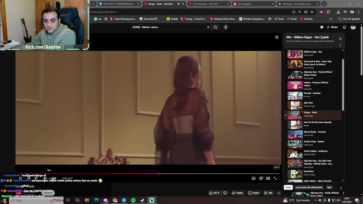Open a new browser tab

point(324,4)
